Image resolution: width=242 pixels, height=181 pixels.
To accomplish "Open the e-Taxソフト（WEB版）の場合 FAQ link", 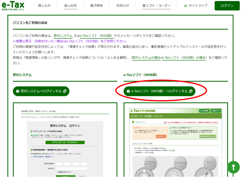I will coord(184,58).
